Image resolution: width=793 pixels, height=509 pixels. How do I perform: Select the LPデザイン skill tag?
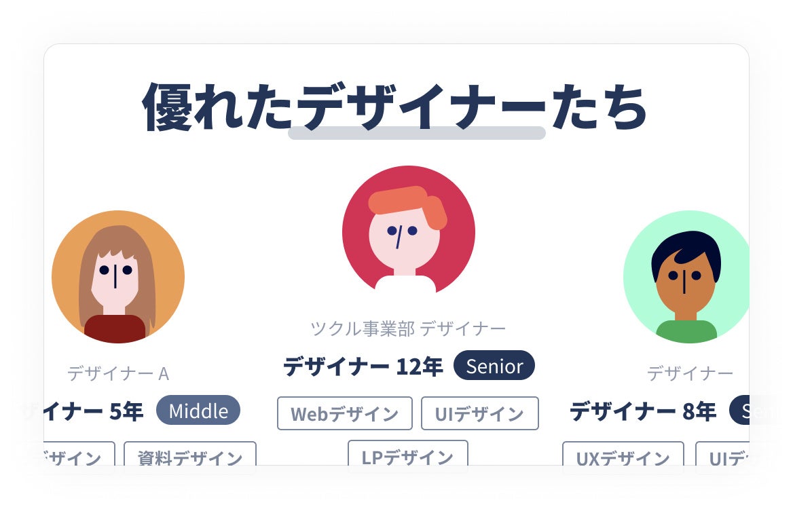[407, 456]
